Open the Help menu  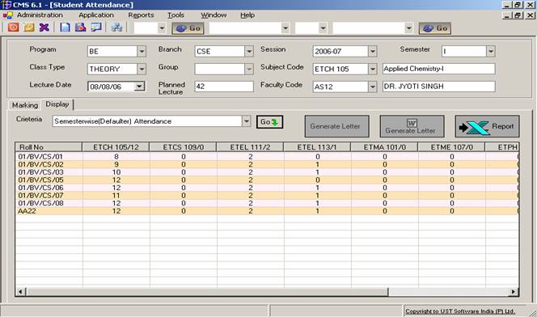[x=247, y=15]
